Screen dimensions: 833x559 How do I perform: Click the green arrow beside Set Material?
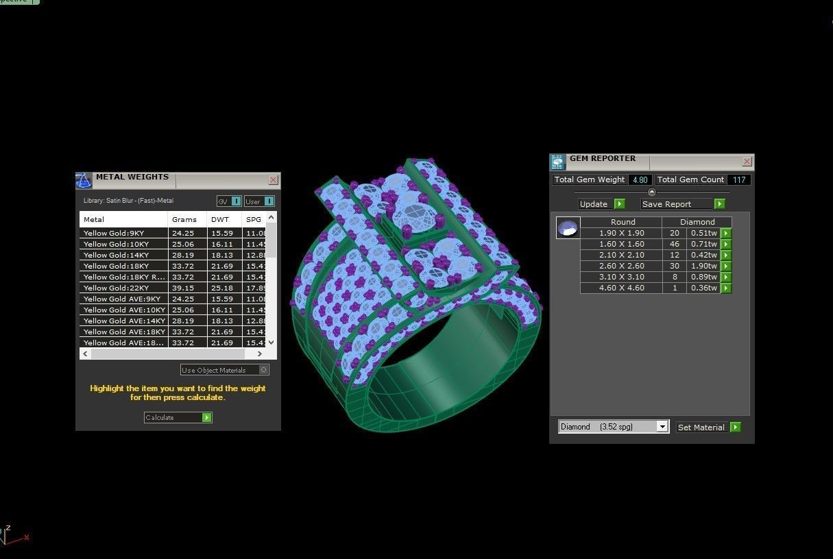click(x=736, y=427)
